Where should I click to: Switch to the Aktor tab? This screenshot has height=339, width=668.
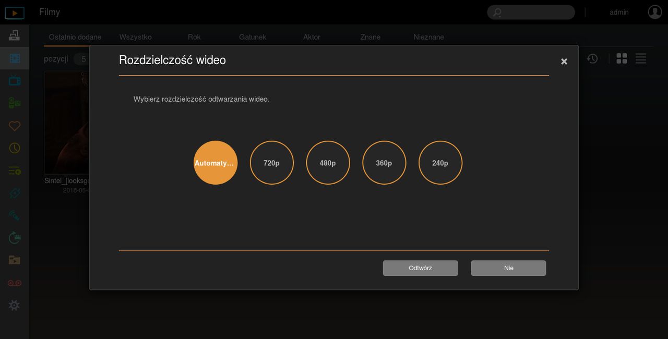(x=312, y=37)
